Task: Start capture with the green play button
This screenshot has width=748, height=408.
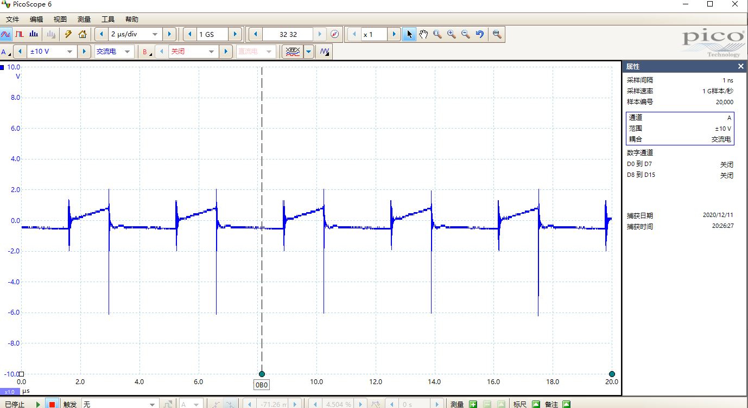Action: click(x=38, y=404)
